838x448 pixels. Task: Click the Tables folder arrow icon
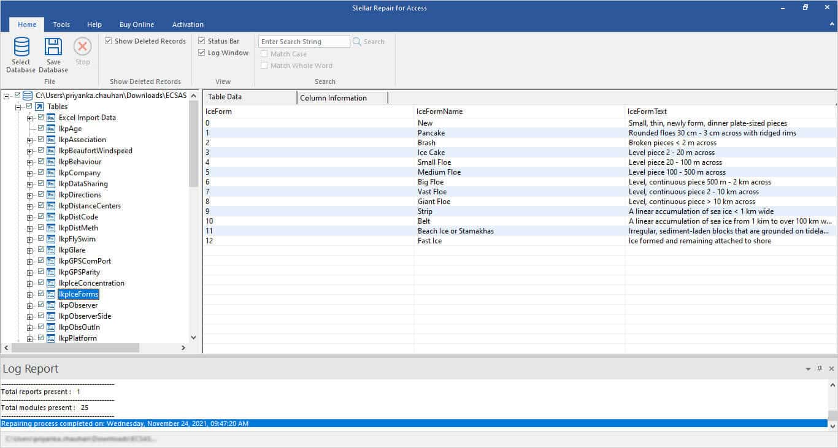coord(39,107)
